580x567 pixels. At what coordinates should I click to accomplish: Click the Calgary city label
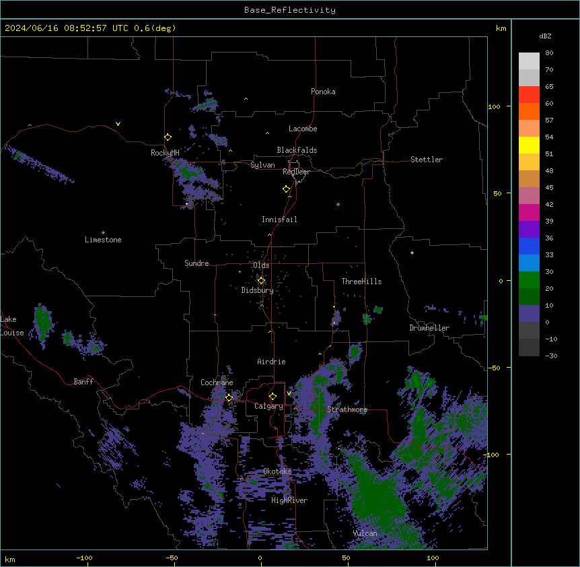(268, 406)
